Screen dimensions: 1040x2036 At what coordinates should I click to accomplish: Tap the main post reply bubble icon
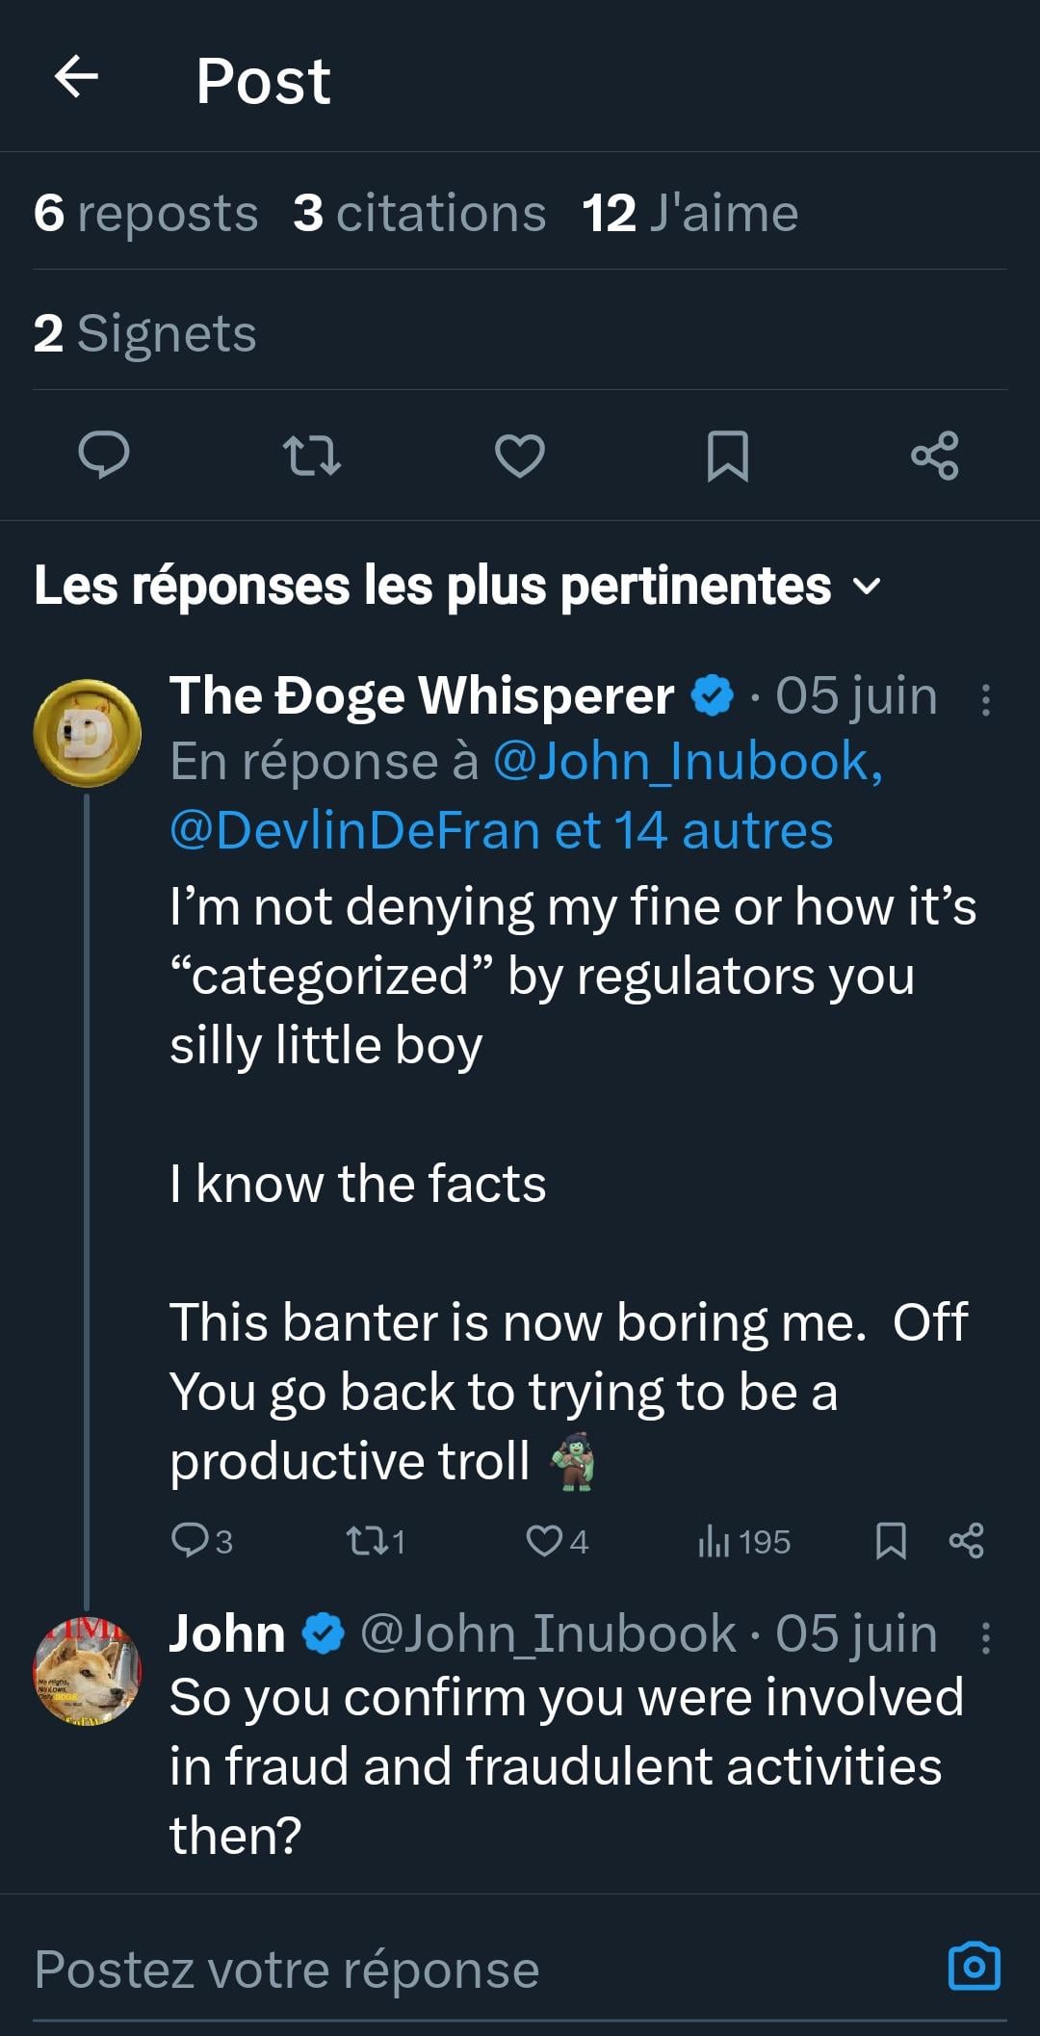103,455
